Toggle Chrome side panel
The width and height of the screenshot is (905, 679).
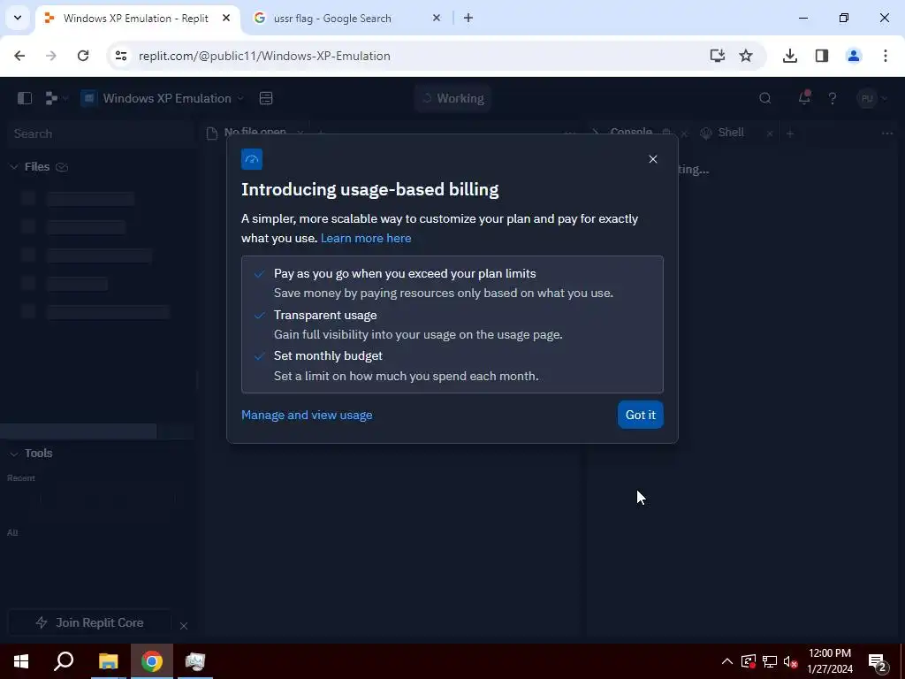[x=821, y=56]
